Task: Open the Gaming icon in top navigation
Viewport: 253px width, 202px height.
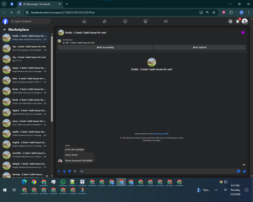Action: point(166,21)
